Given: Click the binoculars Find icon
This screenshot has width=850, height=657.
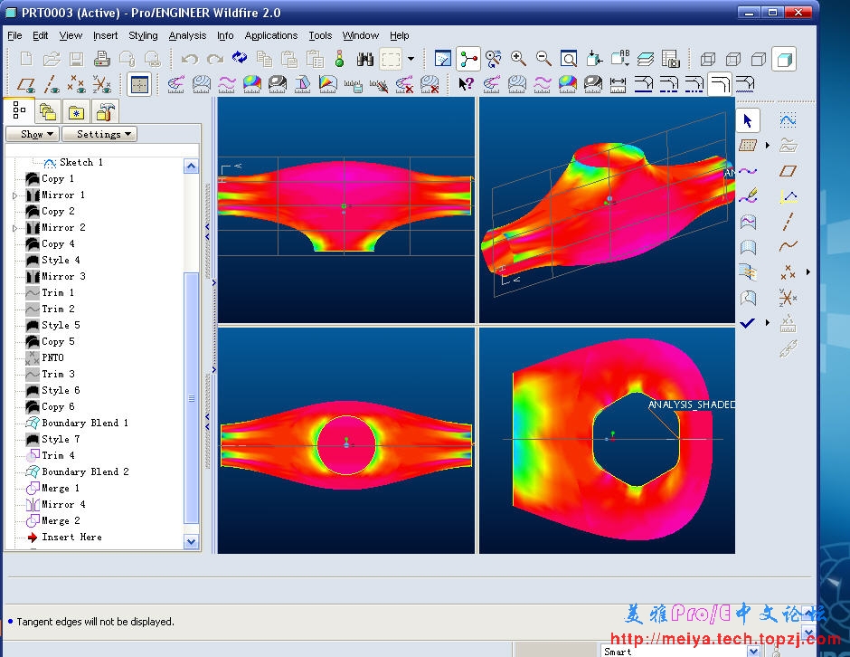Looking at the screenshot, I should pos(364,59).
